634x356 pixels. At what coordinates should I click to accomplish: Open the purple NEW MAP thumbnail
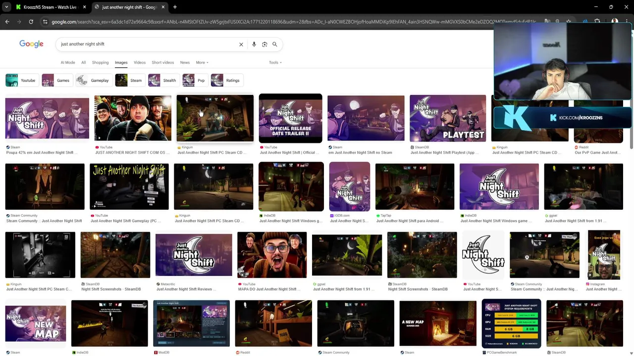[36, 323]
